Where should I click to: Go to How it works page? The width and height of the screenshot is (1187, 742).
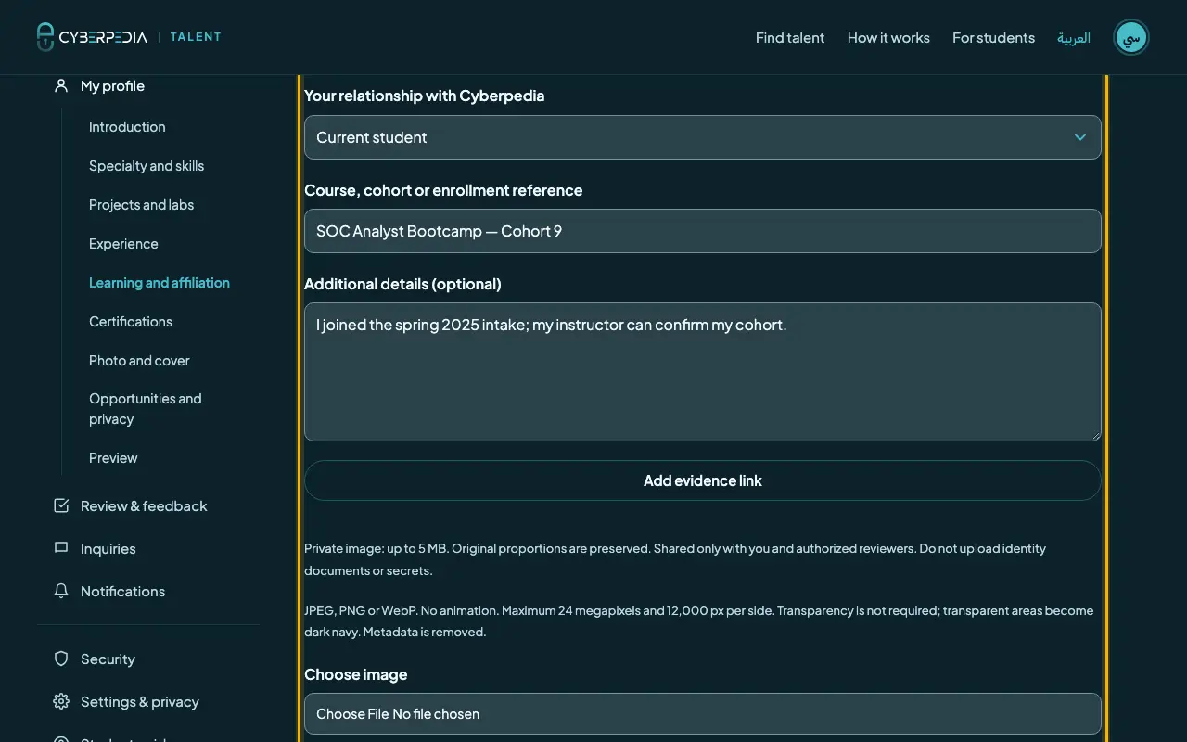coord(888,37)
